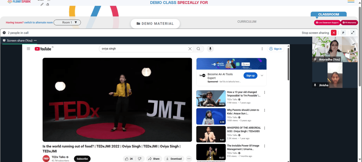
Task: Click switch to alternate room link
Action: (38, 22)
